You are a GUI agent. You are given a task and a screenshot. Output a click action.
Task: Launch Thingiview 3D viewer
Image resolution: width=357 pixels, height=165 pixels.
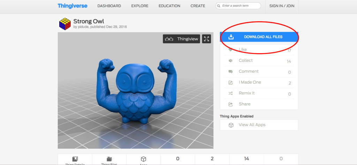click(x=181, y=39)
